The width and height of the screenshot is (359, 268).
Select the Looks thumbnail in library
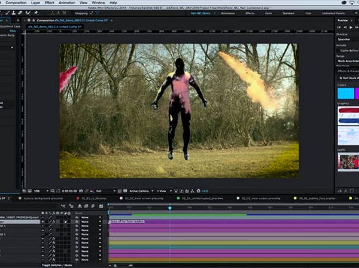[348, 162]
